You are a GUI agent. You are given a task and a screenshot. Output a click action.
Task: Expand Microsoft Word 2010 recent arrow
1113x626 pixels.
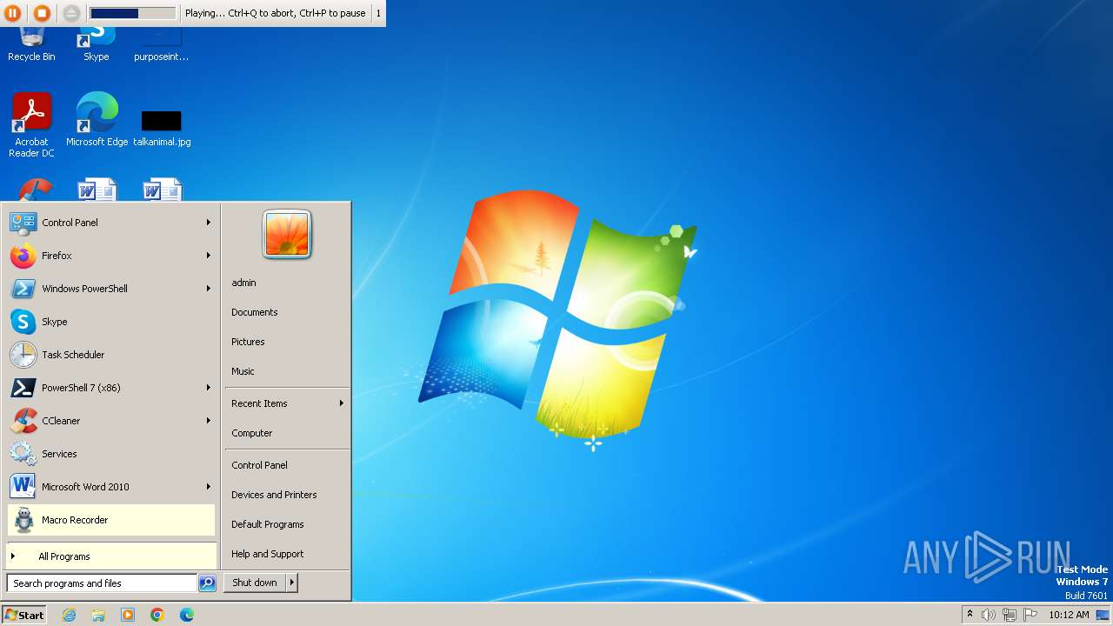209,487
